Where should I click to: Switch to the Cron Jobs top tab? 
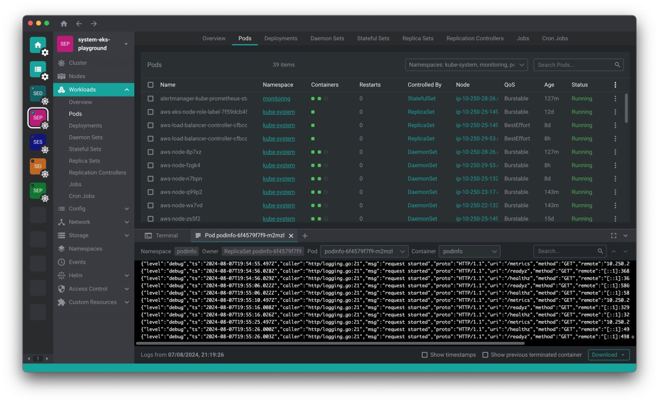click(x=555, y=39)
